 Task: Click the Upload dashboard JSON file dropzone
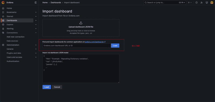pos(81,28)
